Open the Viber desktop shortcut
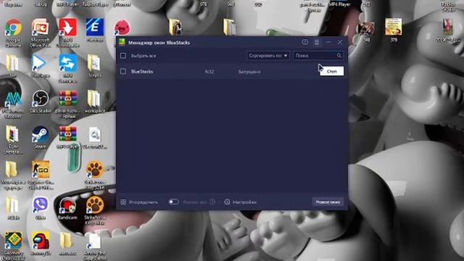 [x=41, y=205]
